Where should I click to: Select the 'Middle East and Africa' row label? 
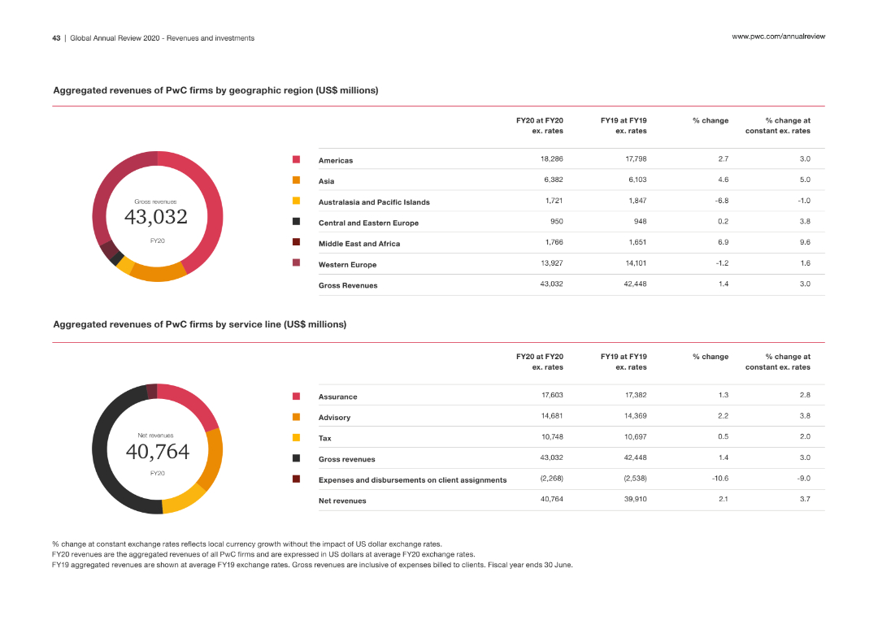coord(359,244)
